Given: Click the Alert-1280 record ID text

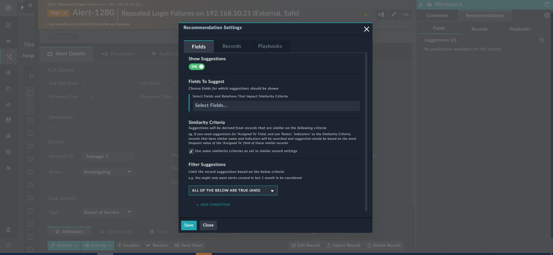Looking at the screenshot, I should [93, 13].
